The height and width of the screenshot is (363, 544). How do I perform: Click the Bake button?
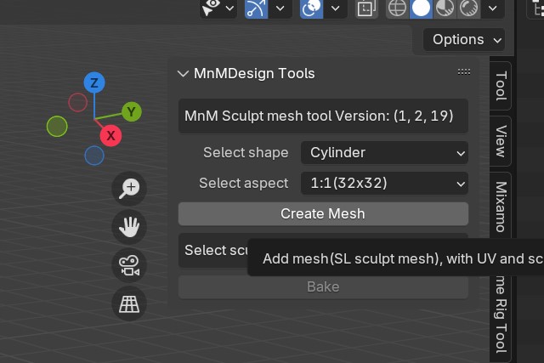pyautogui.click(x=323, y=287)
